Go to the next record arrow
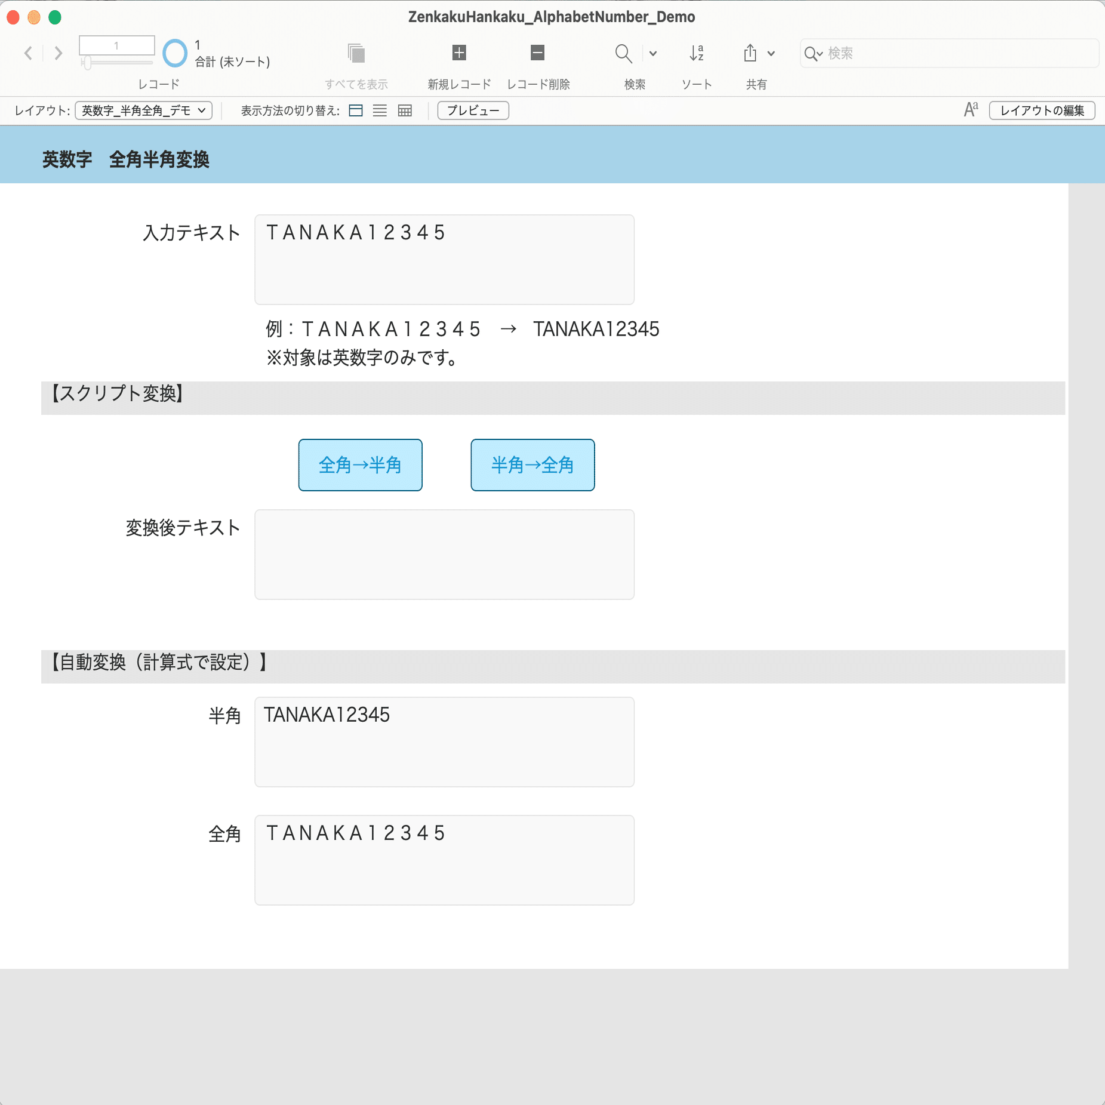This screenshot has height=1105, width=1105. [57, 53]
